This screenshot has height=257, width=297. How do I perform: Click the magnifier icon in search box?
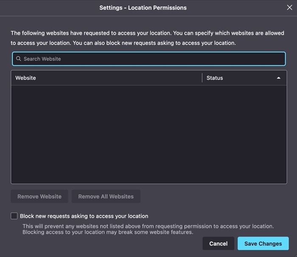(x=19, y=59)
